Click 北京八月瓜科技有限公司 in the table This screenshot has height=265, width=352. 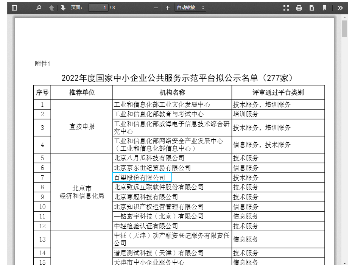tap(149, 158)
